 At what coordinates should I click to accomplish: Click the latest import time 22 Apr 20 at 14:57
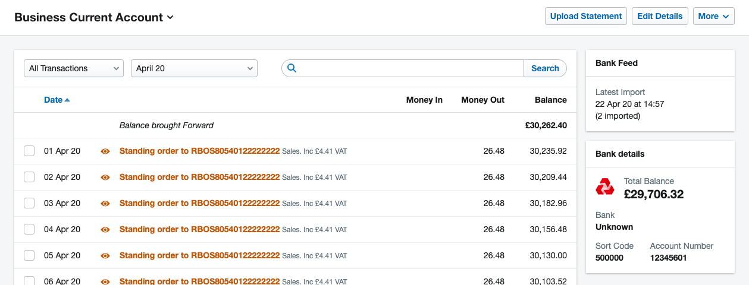tap(629, 104)
